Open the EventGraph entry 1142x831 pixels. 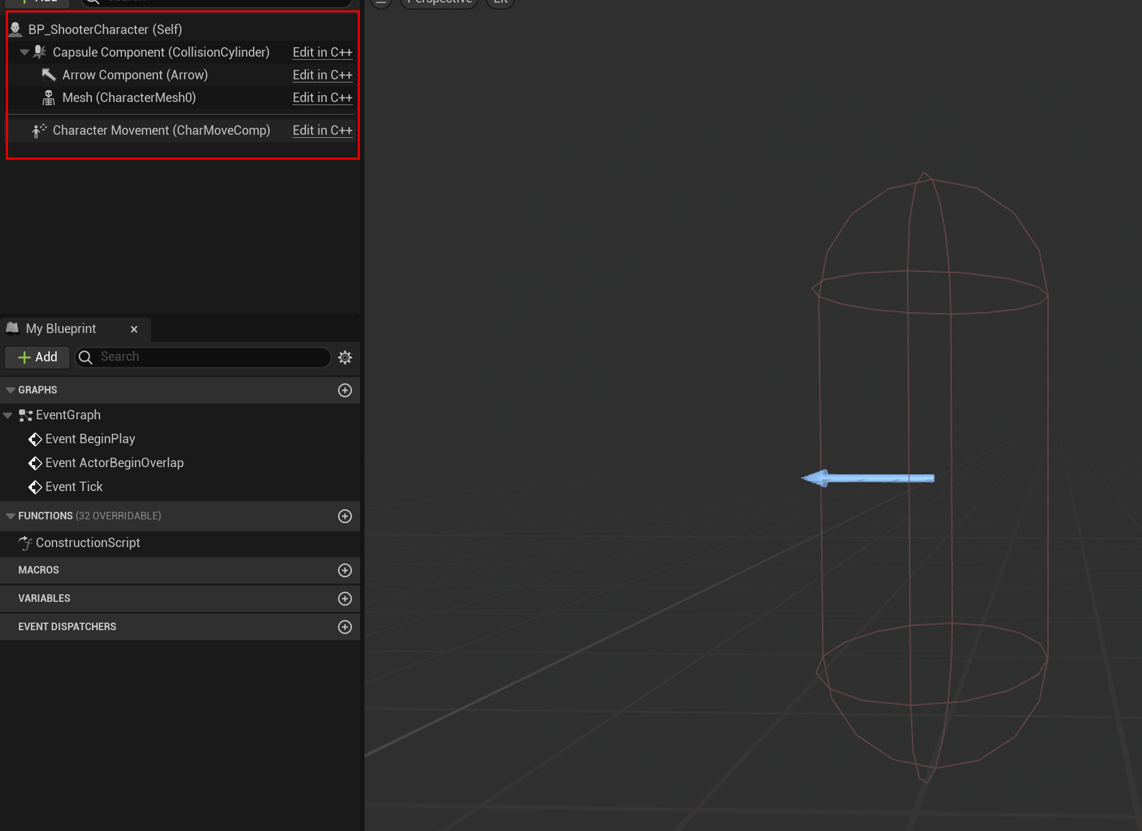point(68,415)
